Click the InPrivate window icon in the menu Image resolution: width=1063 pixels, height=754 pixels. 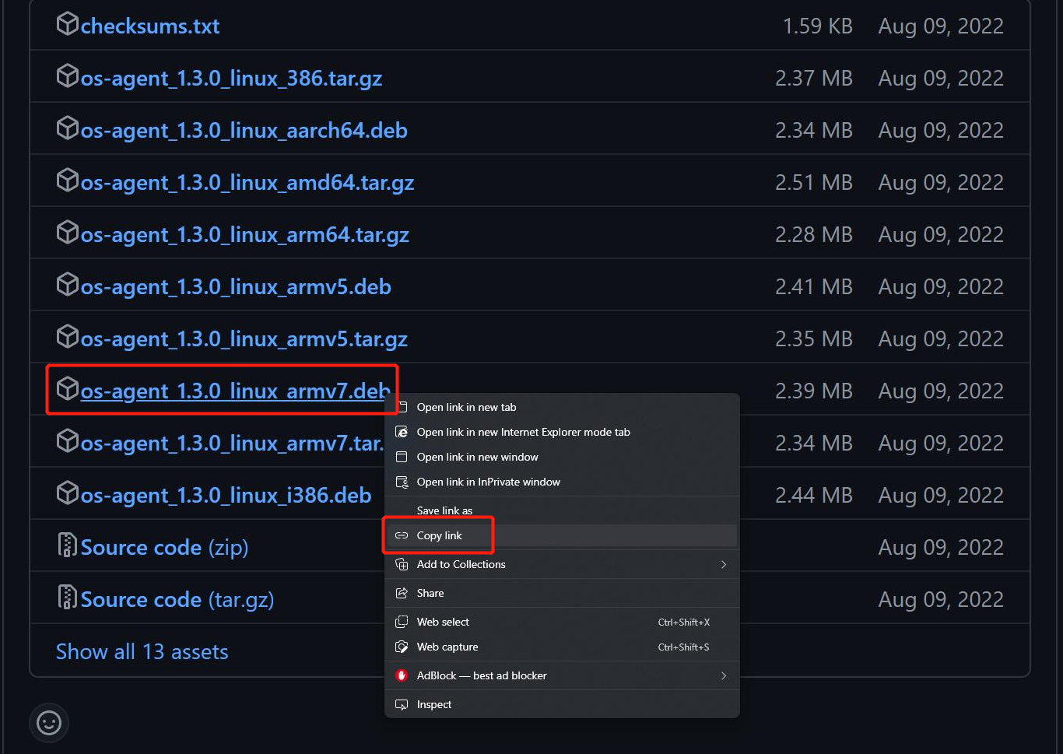402,482
